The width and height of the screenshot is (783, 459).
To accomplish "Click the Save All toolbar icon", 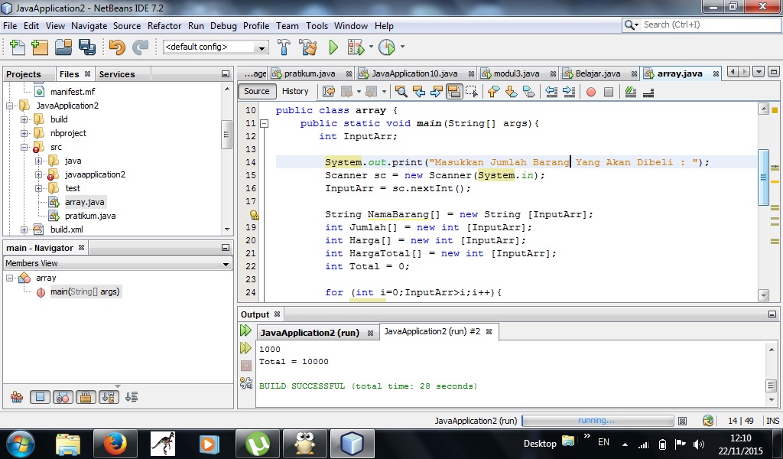I will [x=87, y=47].
